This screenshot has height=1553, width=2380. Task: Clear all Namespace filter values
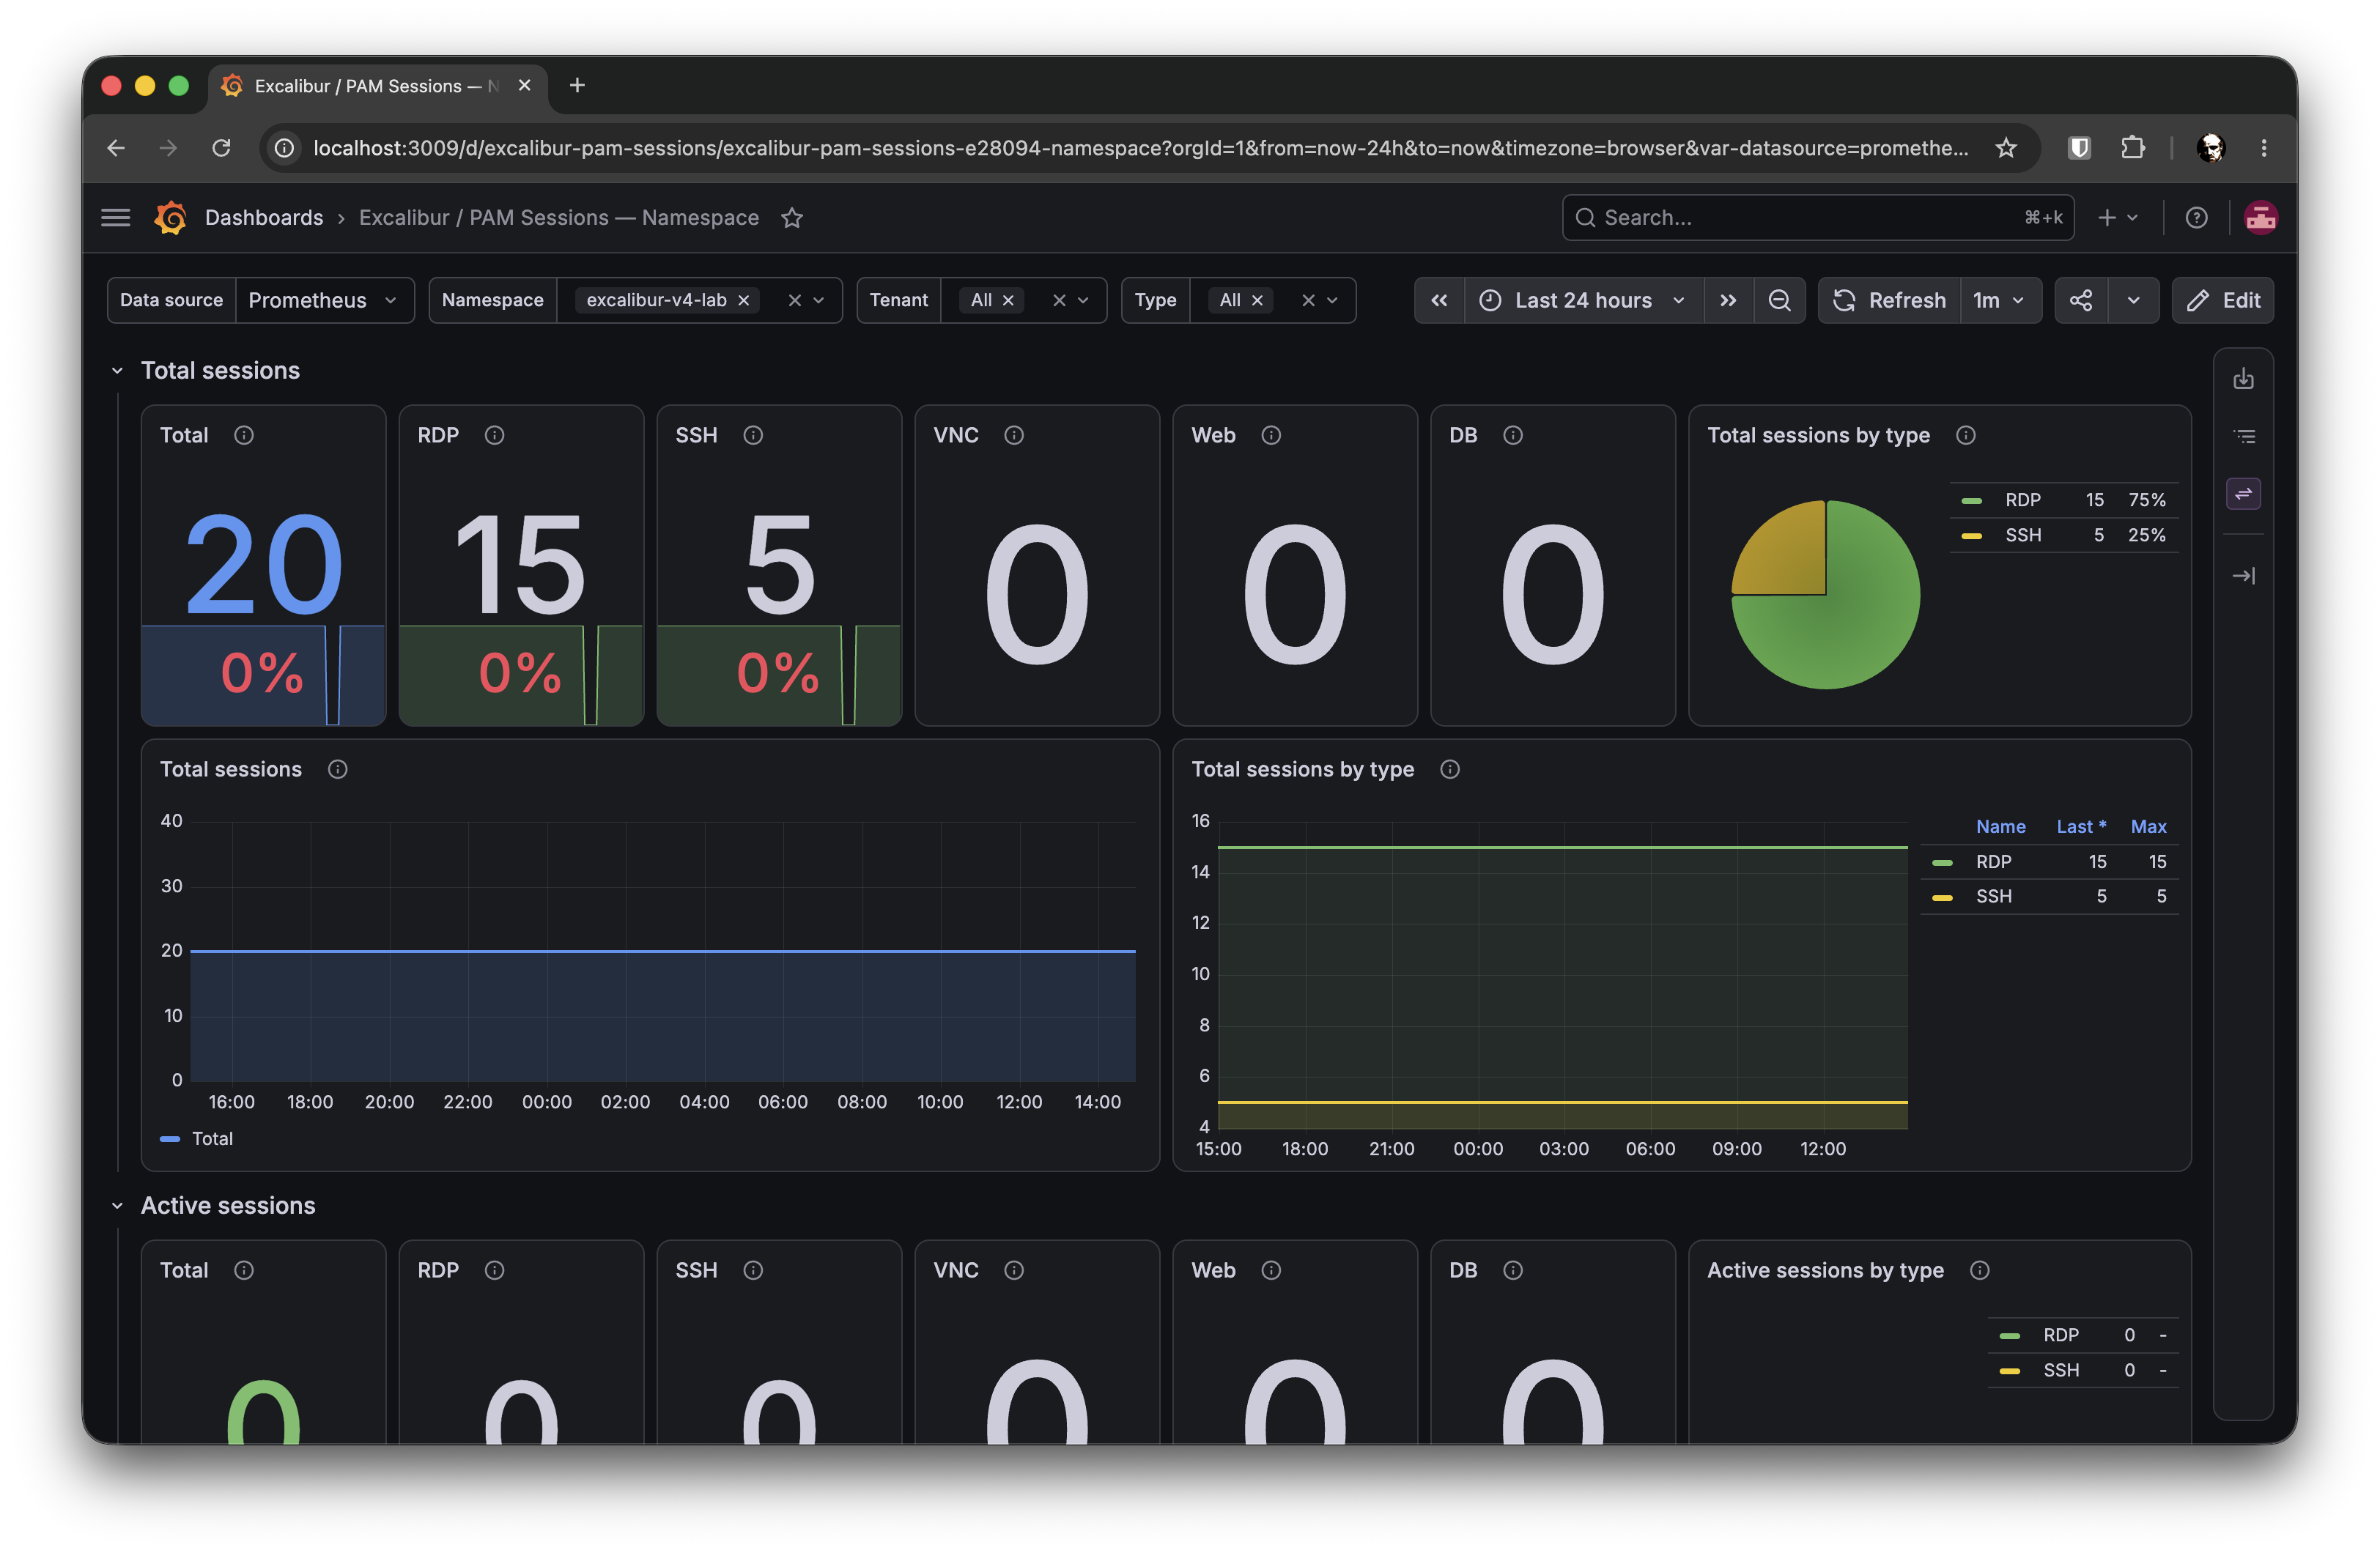[794, 300]
